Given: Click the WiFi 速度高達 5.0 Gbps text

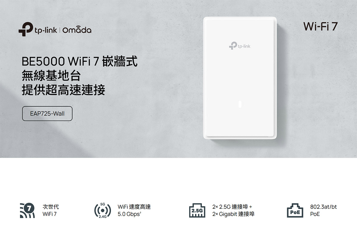Looking at the screenshot, I should coord(134,210).
